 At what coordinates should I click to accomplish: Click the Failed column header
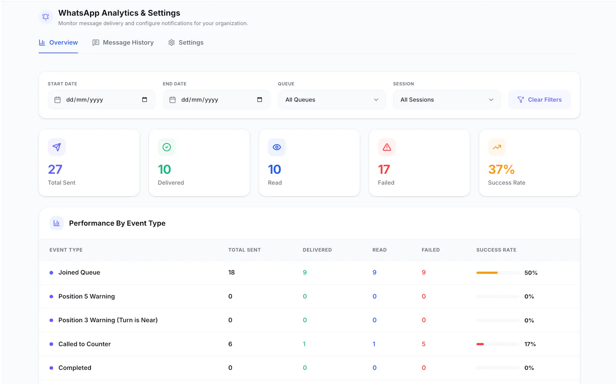pyautogui.click(x=430, y=250)
